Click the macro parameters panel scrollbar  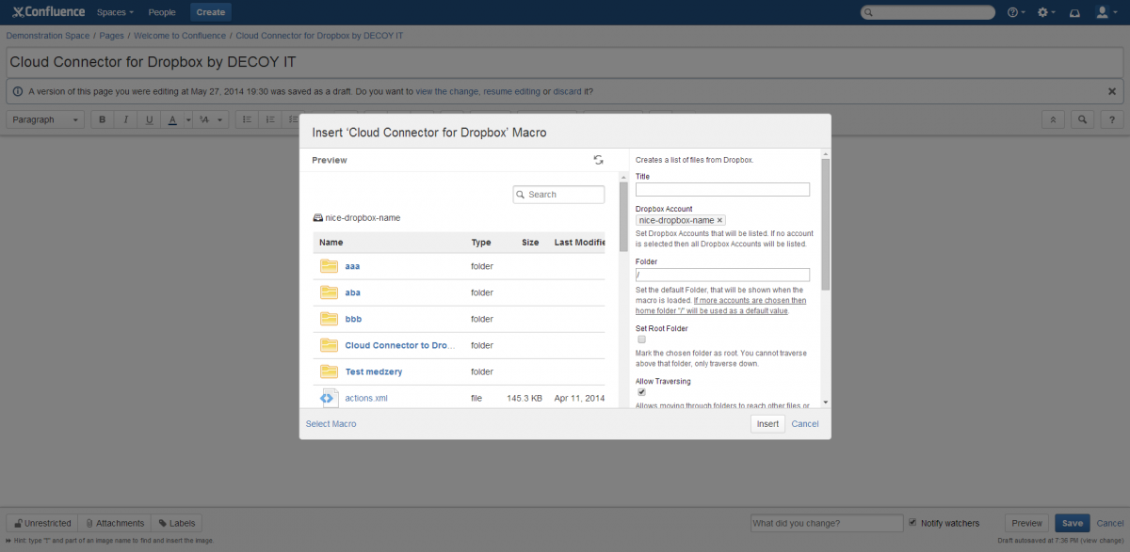(x=826, y=224)
